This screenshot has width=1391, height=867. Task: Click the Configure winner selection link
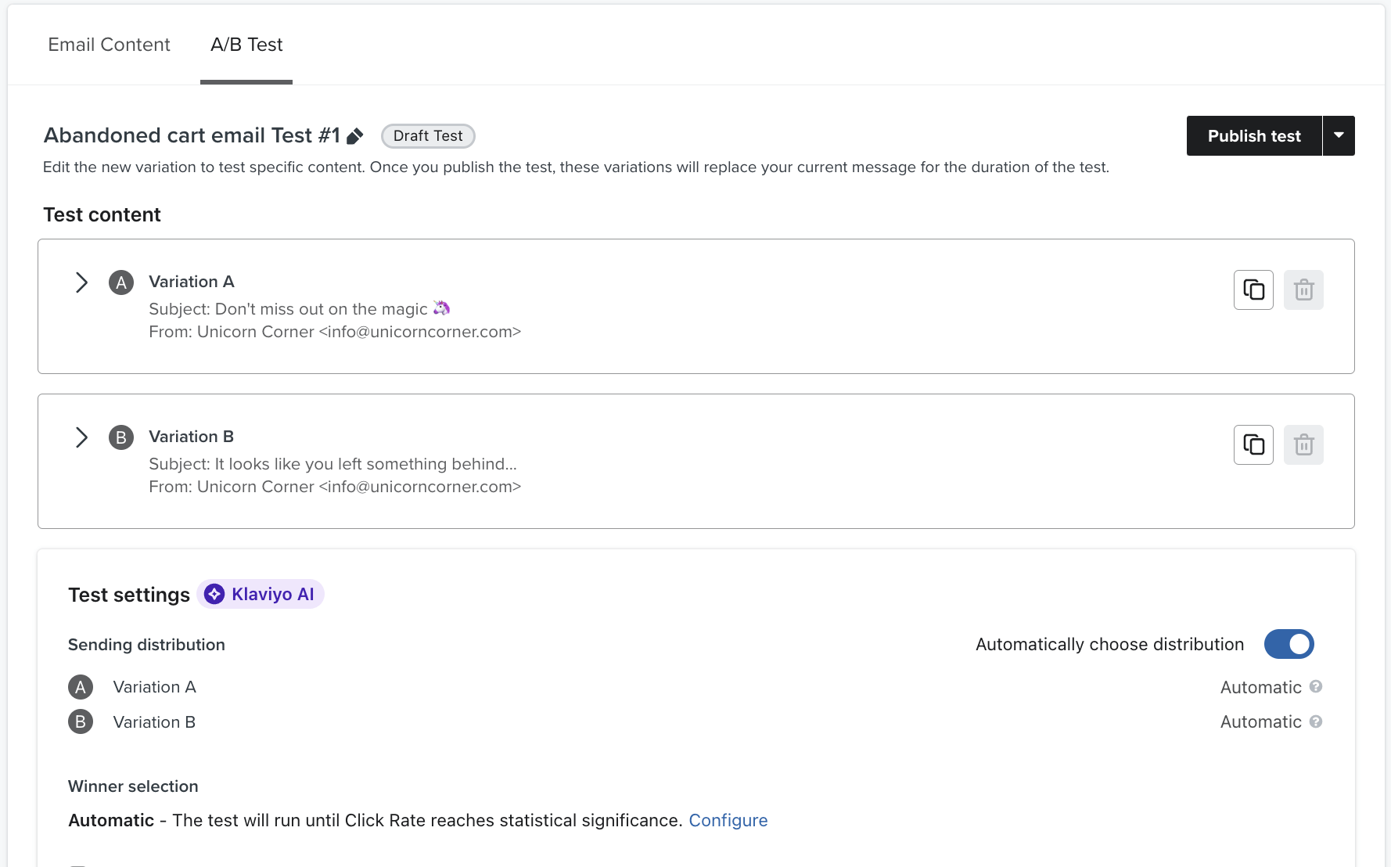728,820
